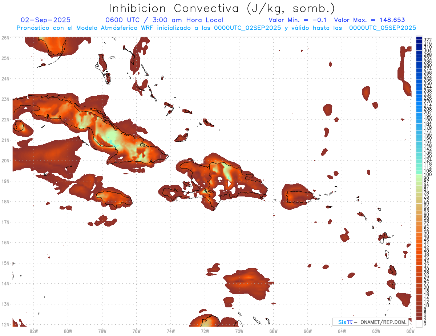Viewport: 436px width, 336px height.
Task: Click the colorbar value "0"
Action: [425, 324]
